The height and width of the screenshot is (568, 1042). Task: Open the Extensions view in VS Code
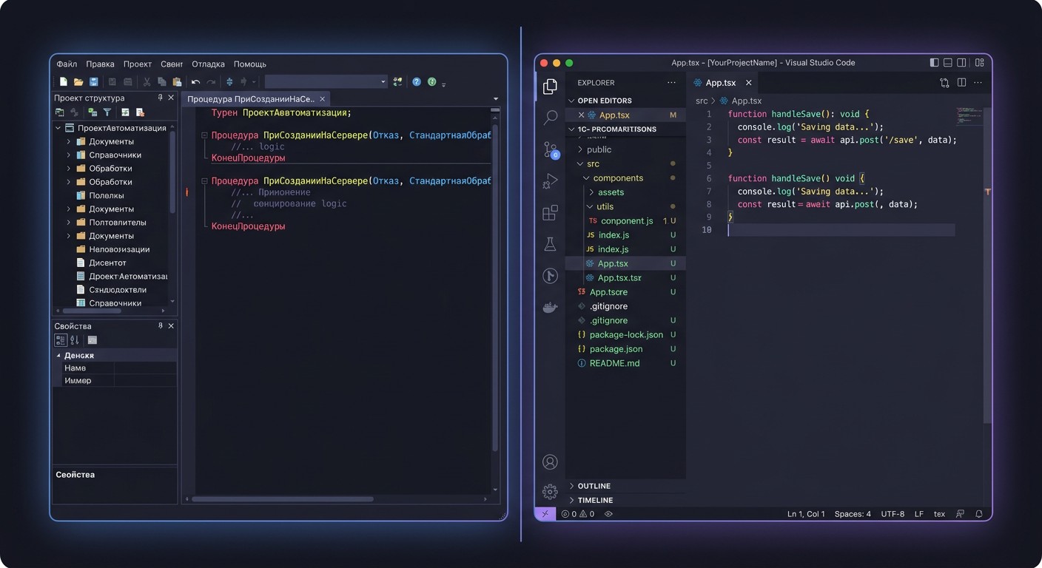[551, 213]
